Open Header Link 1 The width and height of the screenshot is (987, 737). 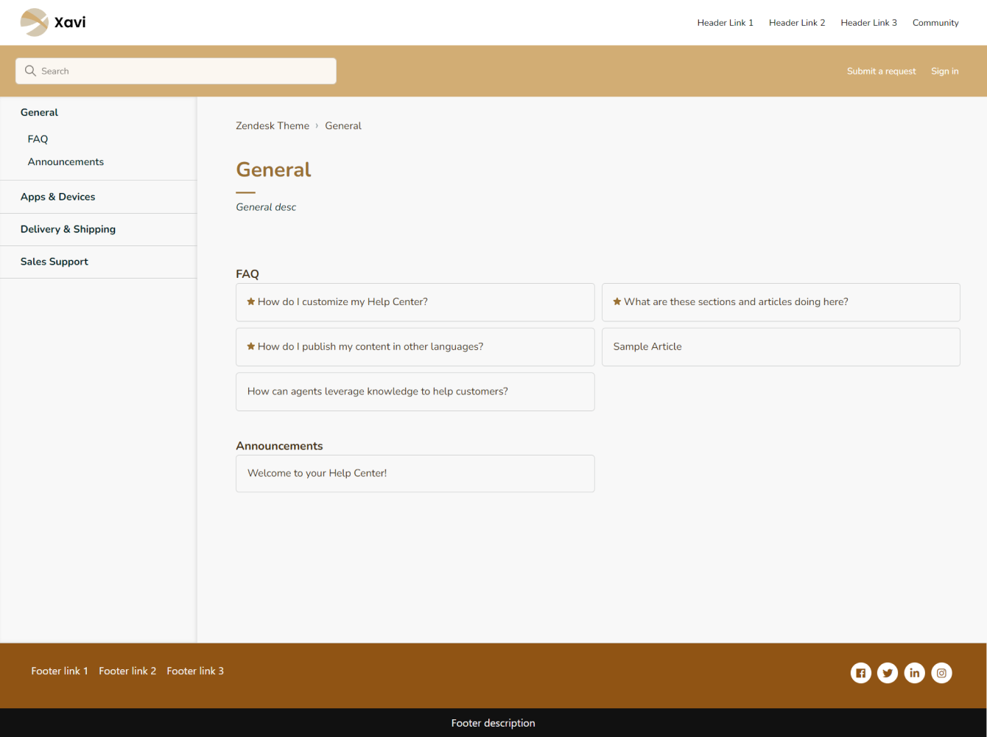pyautogui.click(x=725, y=23)
